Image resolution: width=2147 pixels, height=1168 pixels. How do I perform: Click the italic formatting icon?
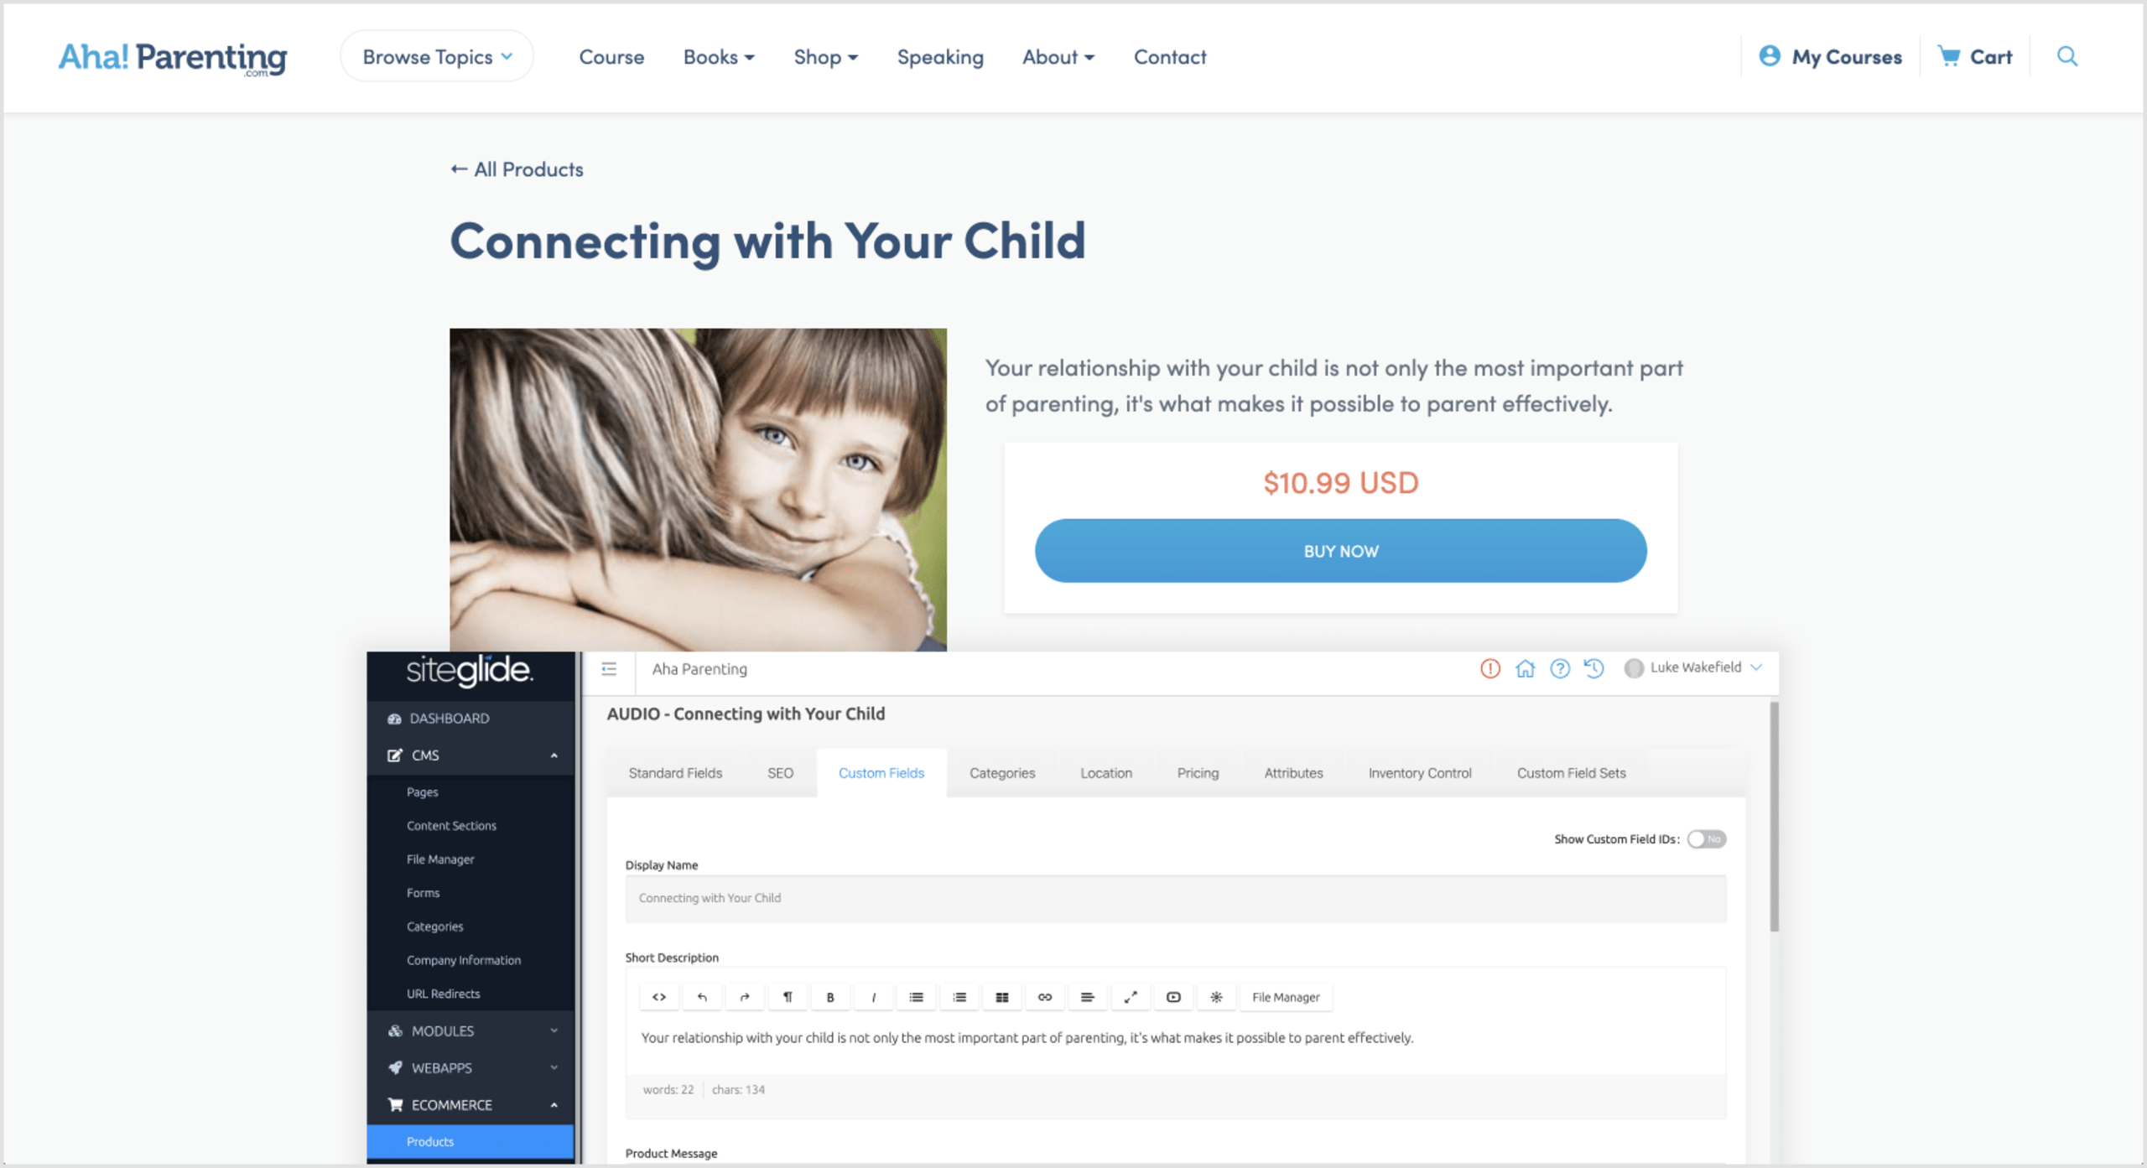pyautogui.click(x=875, y=997)
